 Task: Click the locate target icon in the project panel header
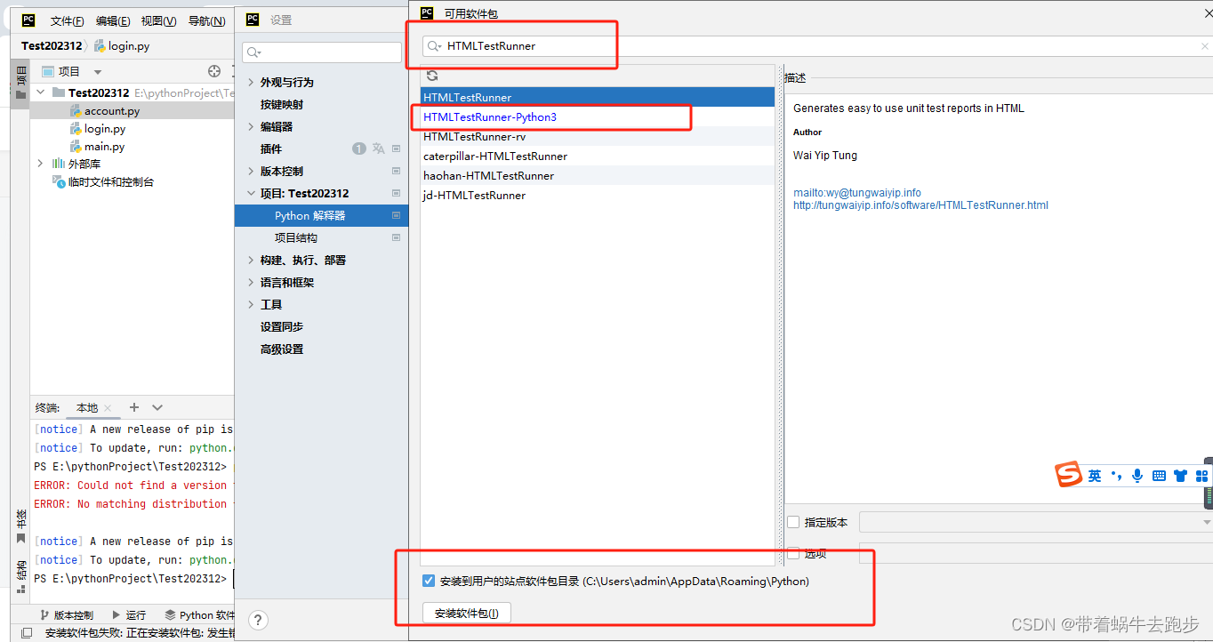click(x=214, y=71)
